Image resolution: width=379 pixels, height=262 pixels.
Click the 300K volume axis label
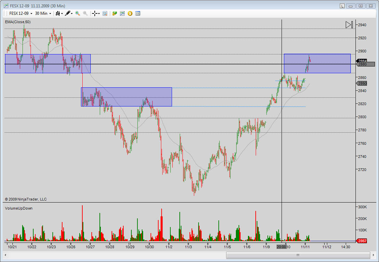(362, 207)
